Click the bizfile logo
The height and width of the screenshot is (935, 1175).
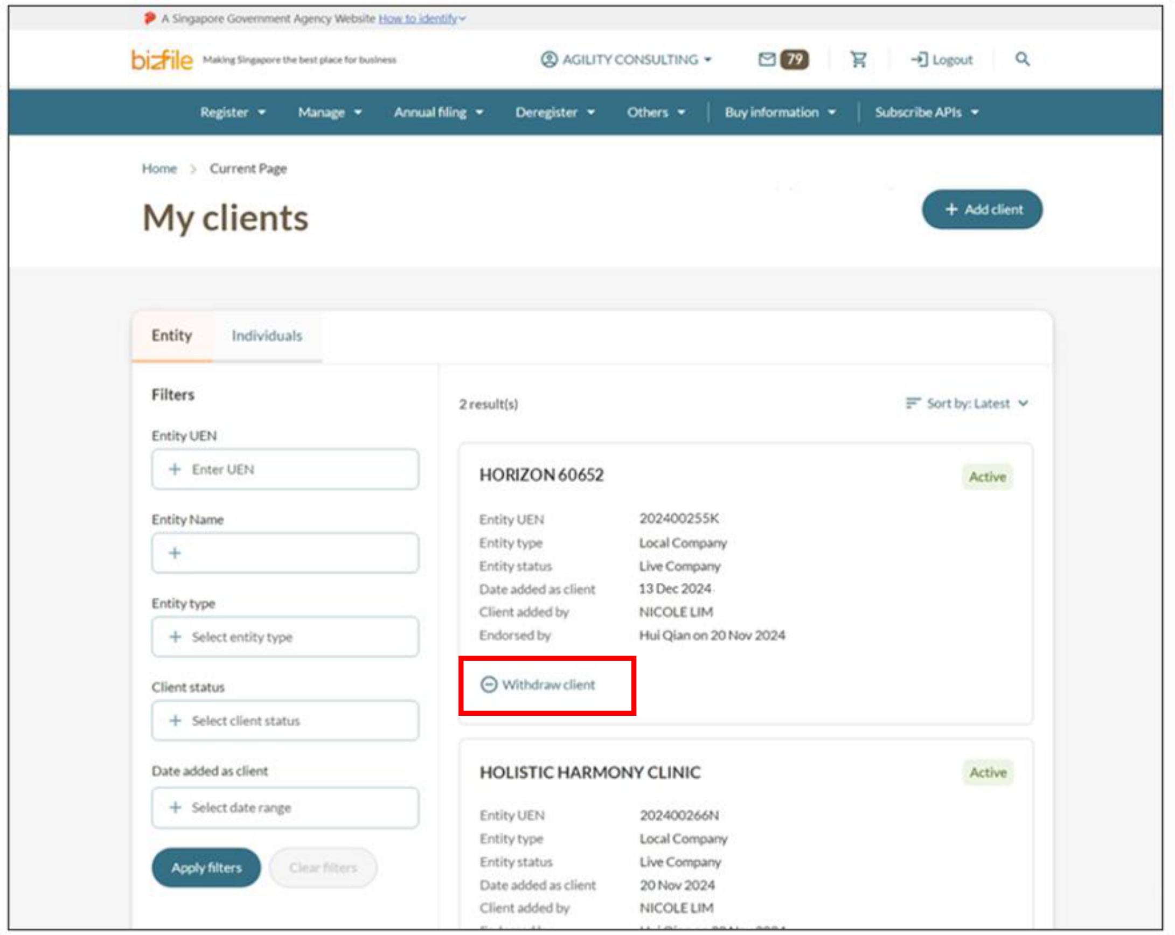(x=161, y=59)
